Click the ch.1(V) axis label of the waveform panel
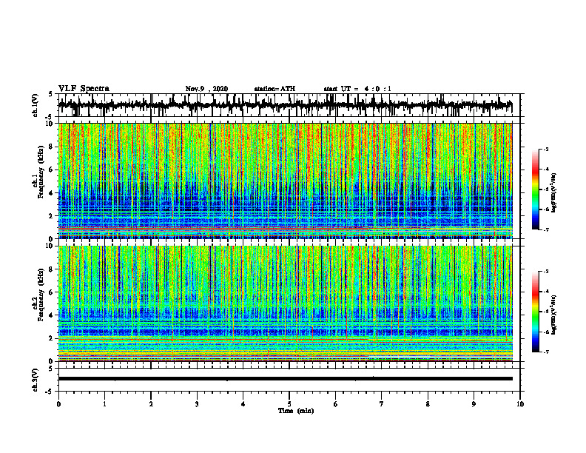Viewport: 586px width, 453px height. [x=36, y=105]
